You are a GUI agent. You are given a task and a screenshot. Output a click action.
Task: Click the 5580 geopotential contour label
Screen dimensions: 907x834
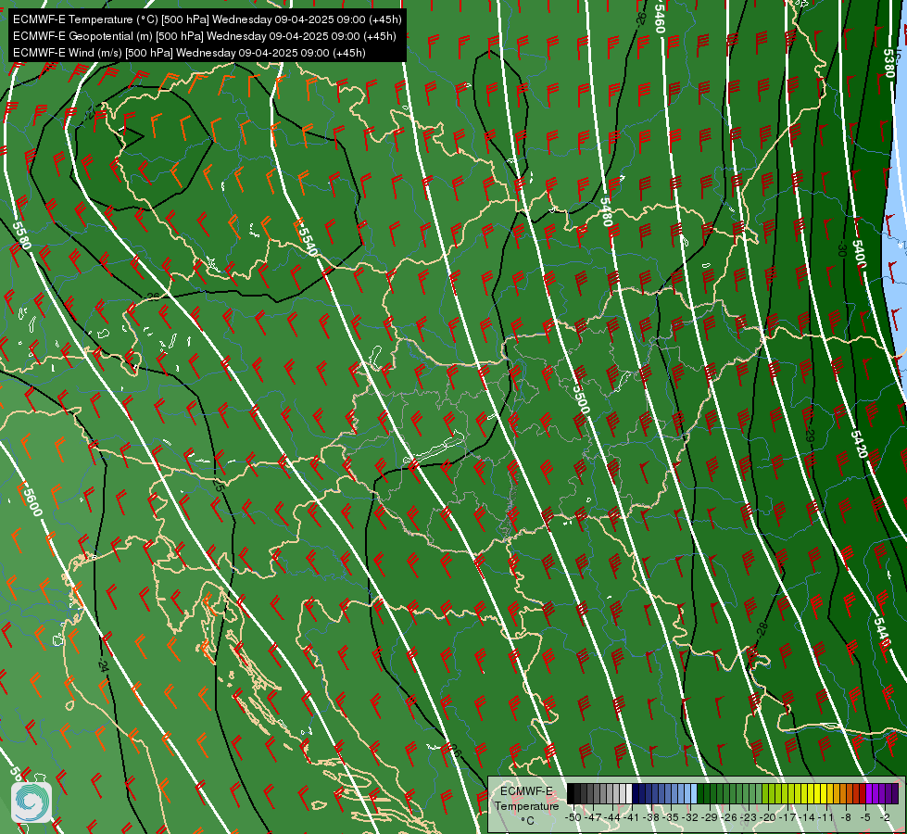coord(21,235)
